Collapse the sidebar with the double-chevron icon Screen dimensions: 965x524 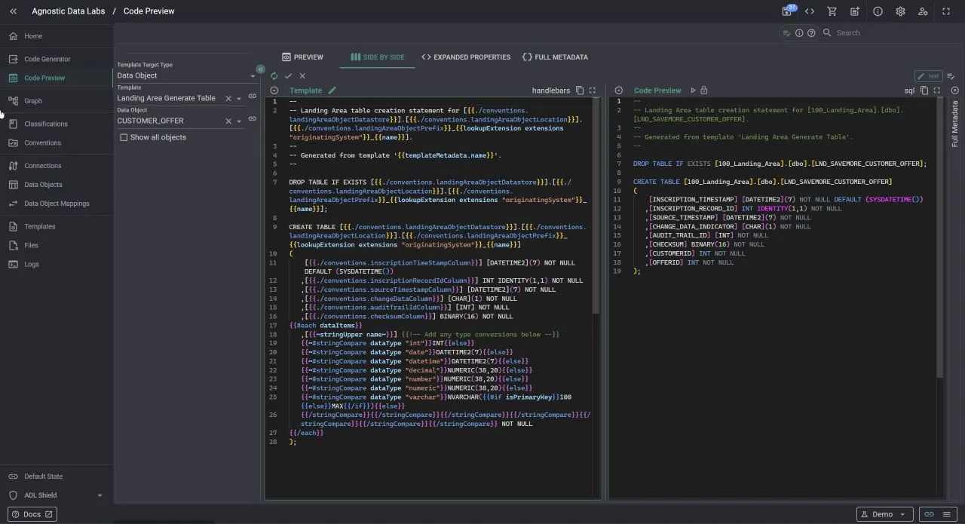click(13, 11)
